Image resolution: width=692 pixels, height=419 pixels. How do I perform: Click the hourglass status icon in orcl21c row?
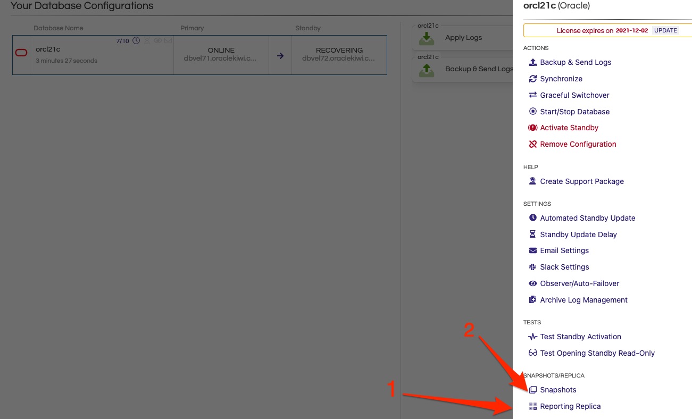[147, 40]
